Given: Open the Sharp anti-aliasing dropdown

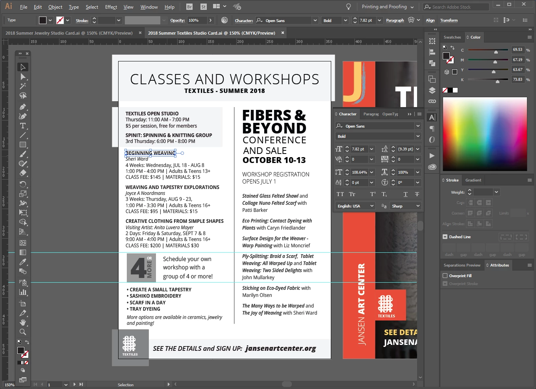Looking at the screenshot, I should click(x=406, y=206).
